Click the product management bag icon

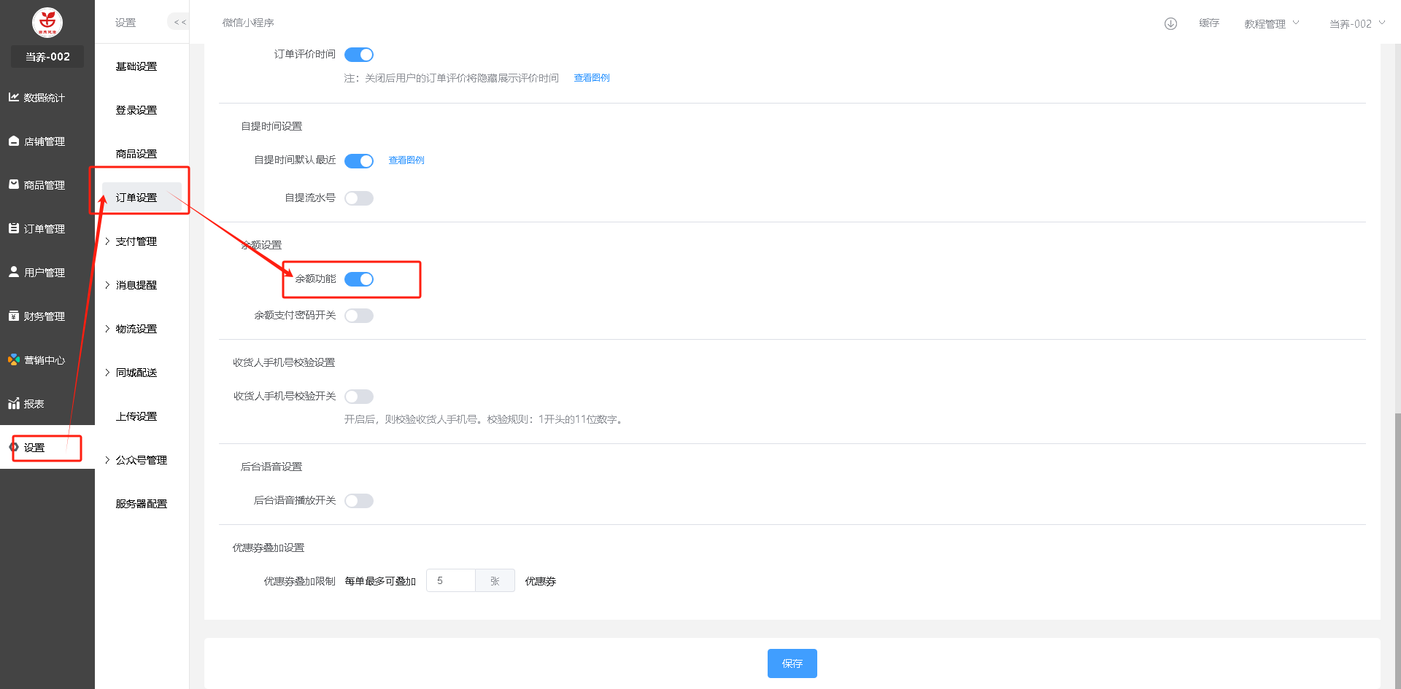14,184
